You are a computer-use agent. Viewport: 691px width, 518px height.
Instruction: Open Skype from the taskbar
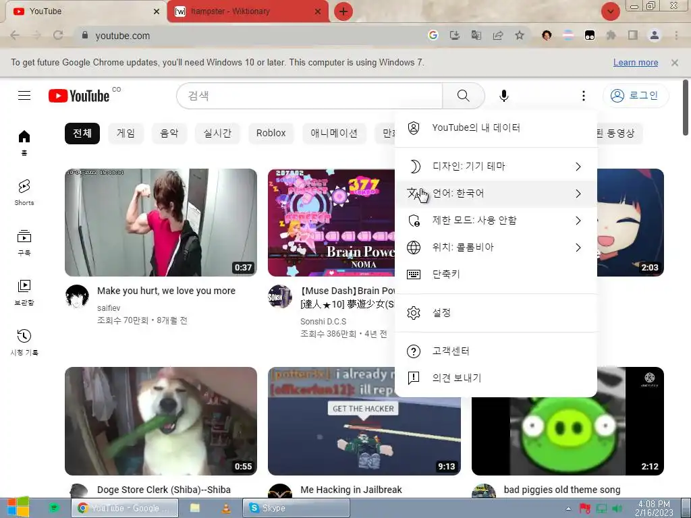(296, 508)
